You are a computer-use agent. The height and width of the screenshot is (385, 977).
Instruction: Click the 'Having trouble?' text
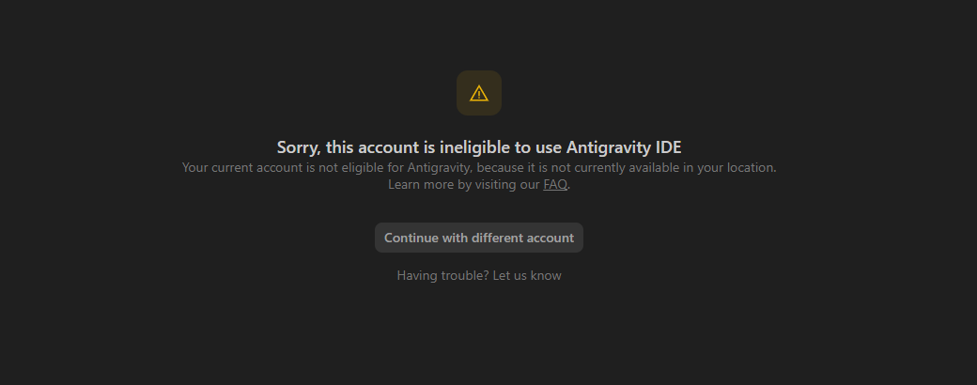443,275
